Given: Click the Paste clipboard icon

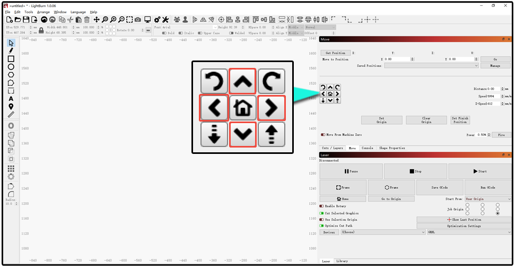Looking at the screenshot, I should tap(78, 20).
